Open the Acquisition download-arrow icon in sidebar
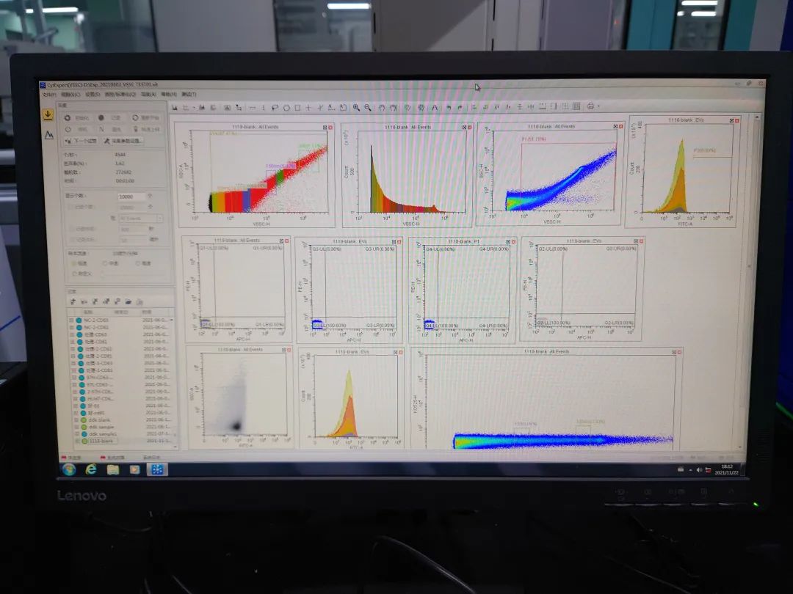 tap(48, 114)
